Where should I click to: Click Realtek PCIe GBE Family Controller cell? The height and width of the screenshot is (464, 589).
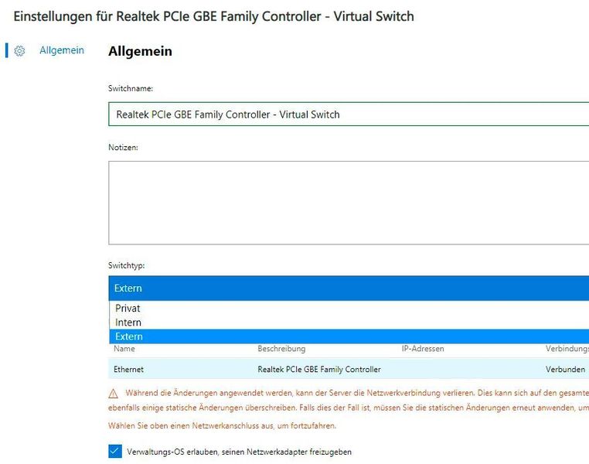pos(319,370)
